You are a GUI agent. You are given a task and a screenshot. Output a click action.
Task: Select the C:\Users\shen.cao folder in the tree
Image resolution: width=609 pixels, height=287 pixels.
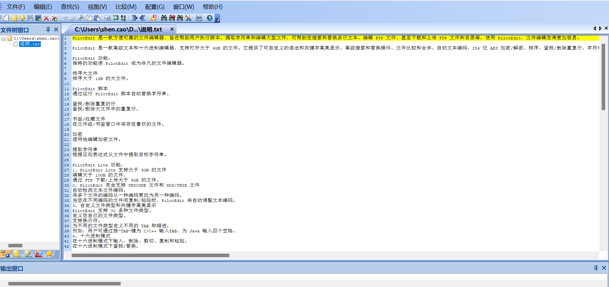tap(36, 38)
